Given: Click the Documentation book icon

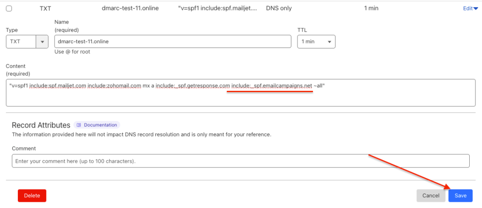Looking at the screenshot, I should coord(79,125).
